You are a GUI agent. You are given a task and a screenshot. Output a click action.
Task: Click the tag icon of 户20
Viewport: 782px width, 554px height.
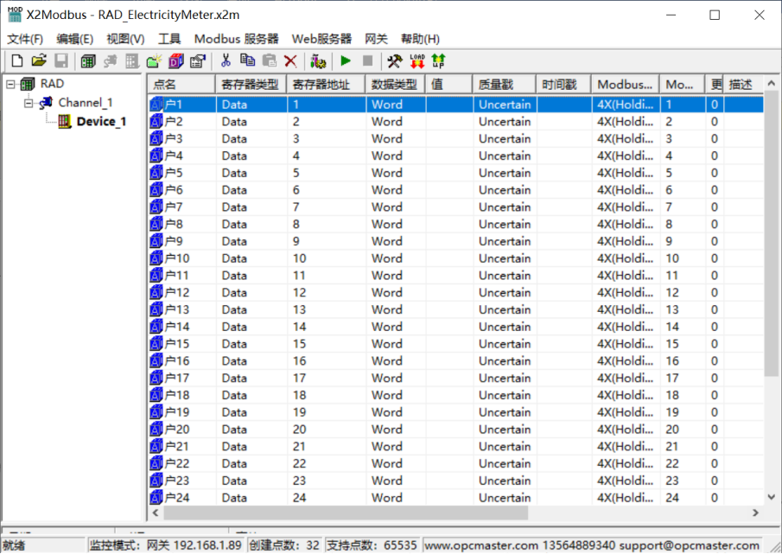[x=156, y=430]
